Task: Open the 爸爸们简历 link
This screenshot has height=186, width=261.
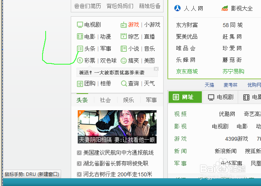Action: [x=87, y=6]
